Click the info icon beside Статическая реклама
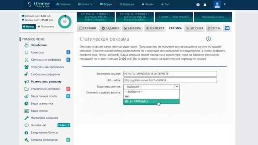This screenshot has height=145, width=258. (x=208, y=39)
